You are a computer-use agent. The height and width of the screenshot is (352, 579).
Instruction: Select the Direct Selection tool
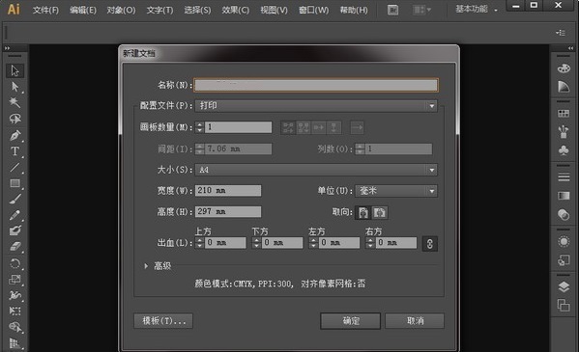click(x=14, y=87)
